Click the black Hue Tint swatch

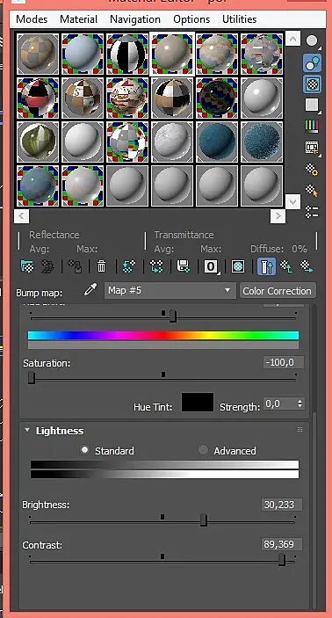point(198,403)
